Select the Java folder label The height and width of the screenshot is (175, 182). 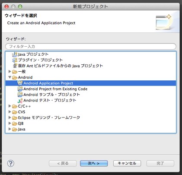tap(22, 129)
